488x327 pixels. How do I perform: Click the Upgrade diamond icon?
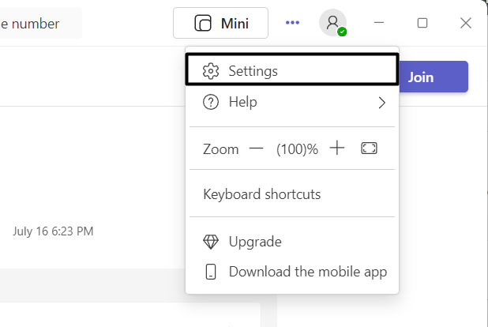click(x=211, y=242)
